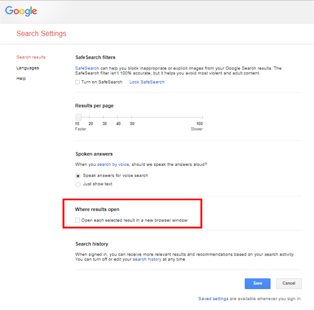This screenshot has height=310, width=314.
Task: Enable the Turn on SafeSearch checkbox
Action: [77, 82]
